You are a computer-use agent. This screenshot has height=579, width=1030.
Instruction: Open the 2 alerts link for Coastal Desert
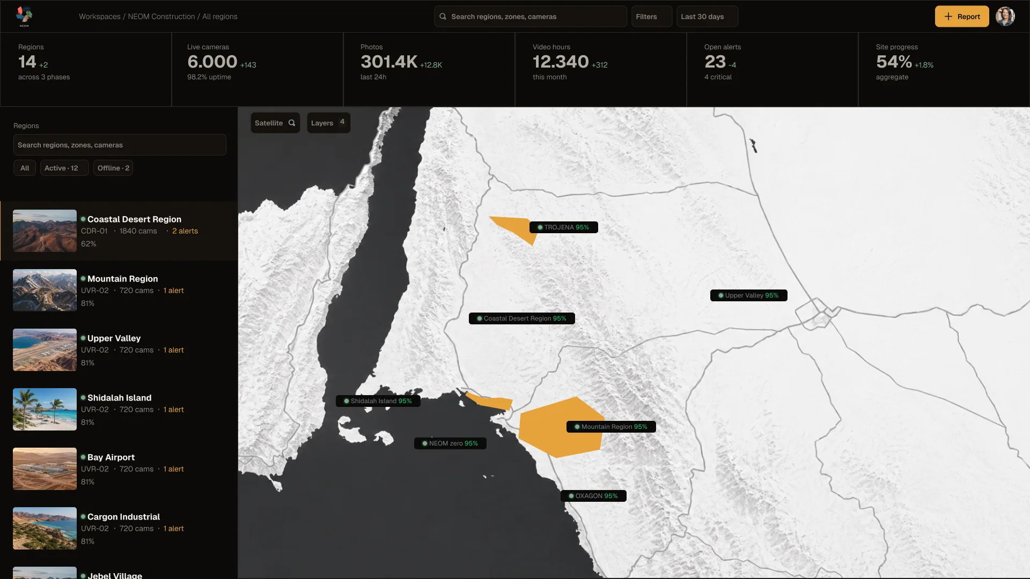(x=185, y=231)
